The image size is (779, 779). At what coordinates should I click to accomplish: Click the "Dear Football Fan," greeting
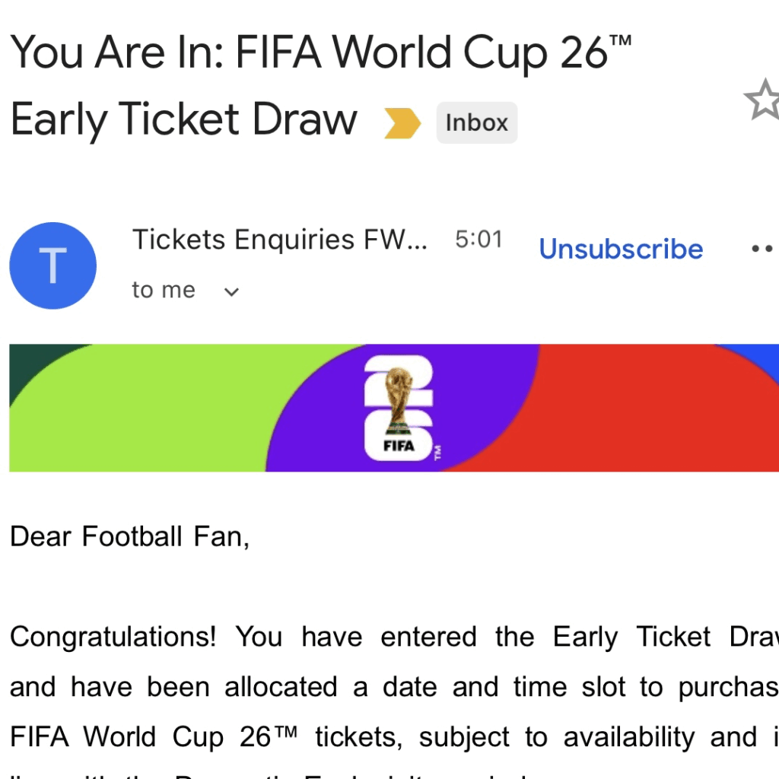click(129, 536)
